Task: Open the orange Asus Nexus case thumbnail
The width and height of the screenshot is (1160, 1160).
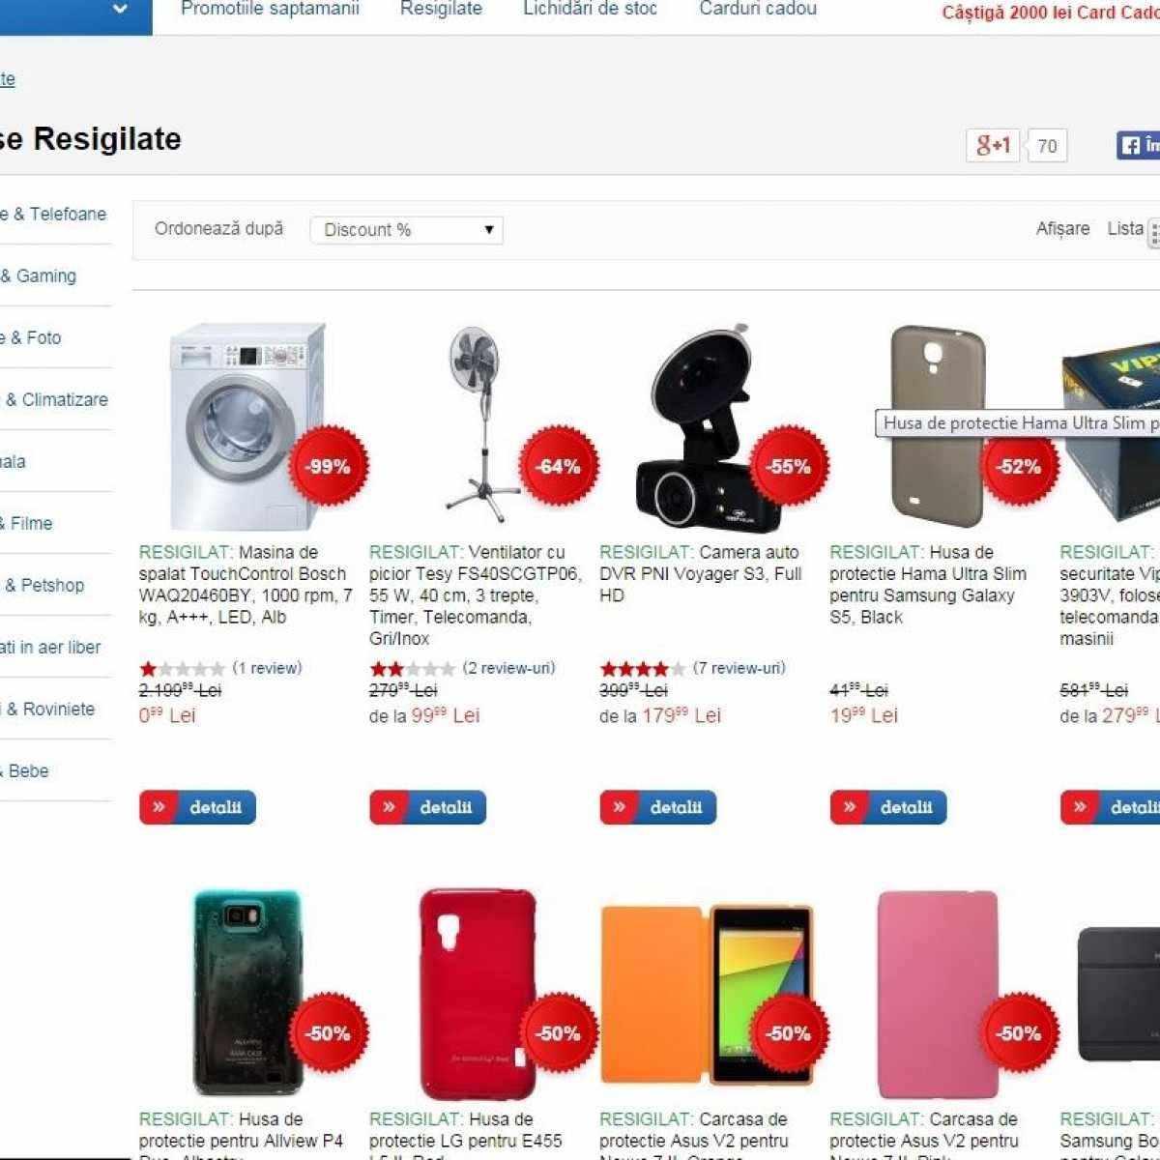Action: click(706, 996)
